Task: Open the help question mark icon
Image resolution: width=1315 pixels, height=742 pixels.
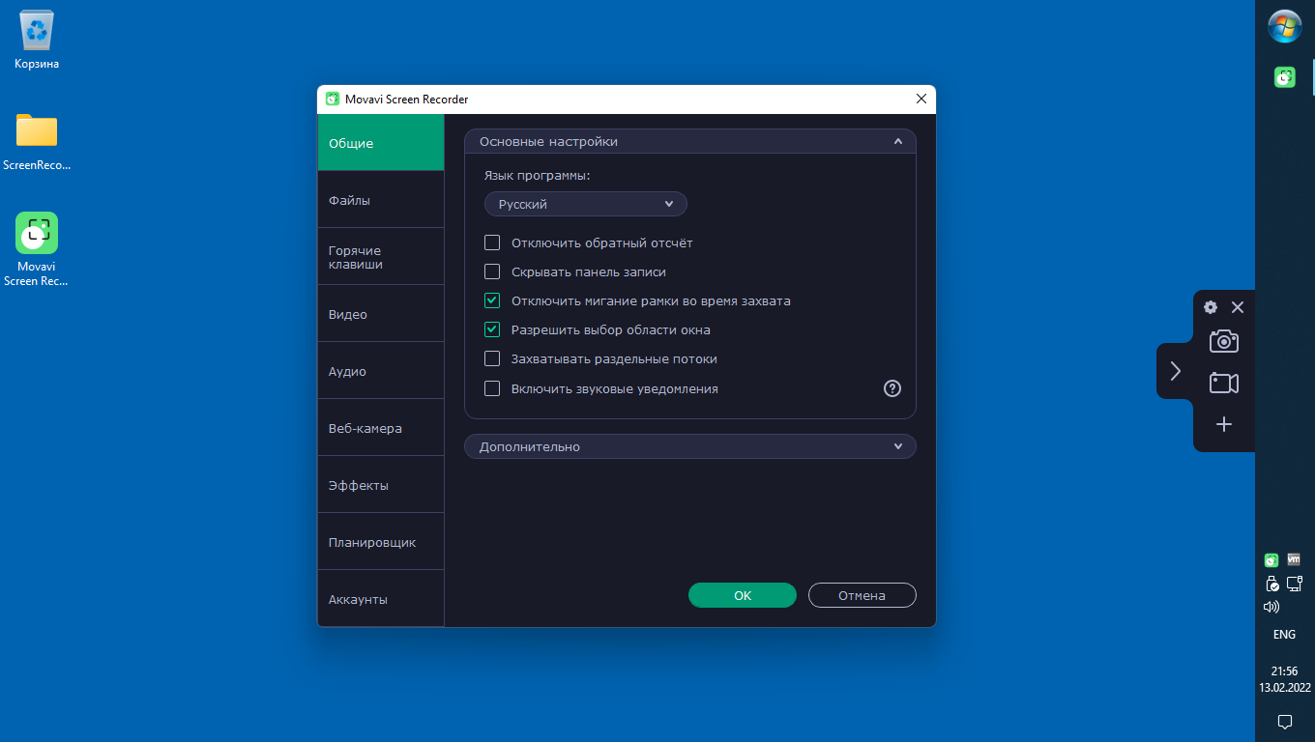Action: 892,388
